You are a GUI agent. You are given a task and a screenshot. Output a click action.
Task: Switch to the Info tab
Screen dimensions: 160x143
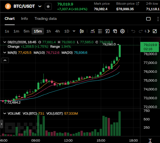point(24,18)
